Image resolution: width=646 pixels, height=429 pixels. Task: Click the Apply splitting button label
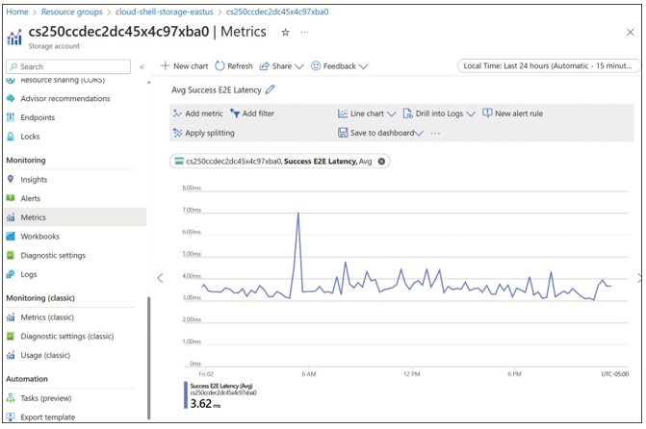(210, 133)
